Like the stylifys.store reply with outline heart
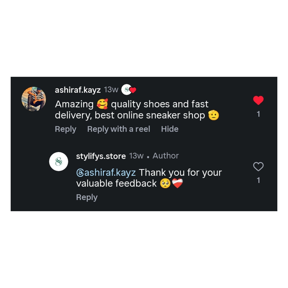288x288 pixels. click(258, 167)
